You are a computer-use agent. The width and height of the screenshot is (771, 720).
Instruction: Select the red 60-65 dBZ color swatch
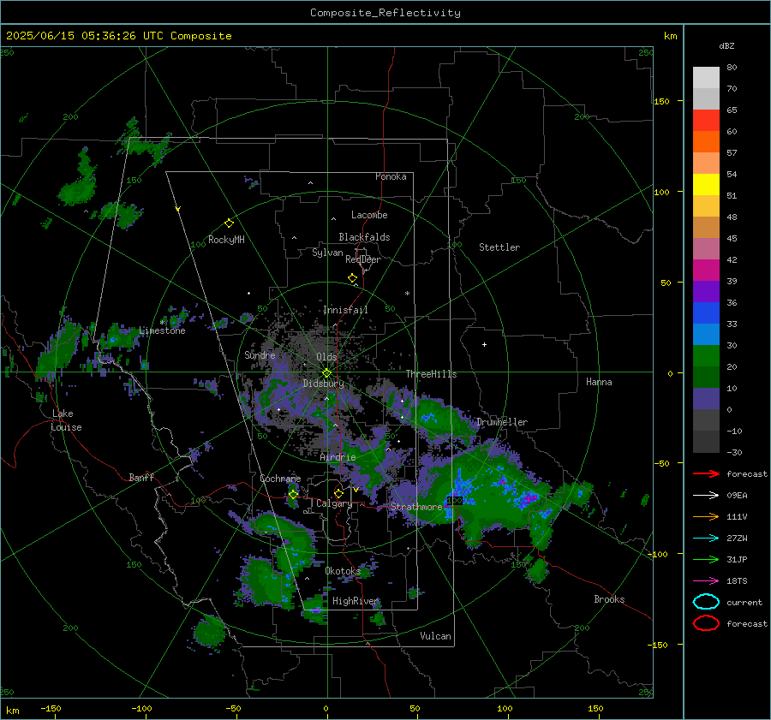click(706, 121)
